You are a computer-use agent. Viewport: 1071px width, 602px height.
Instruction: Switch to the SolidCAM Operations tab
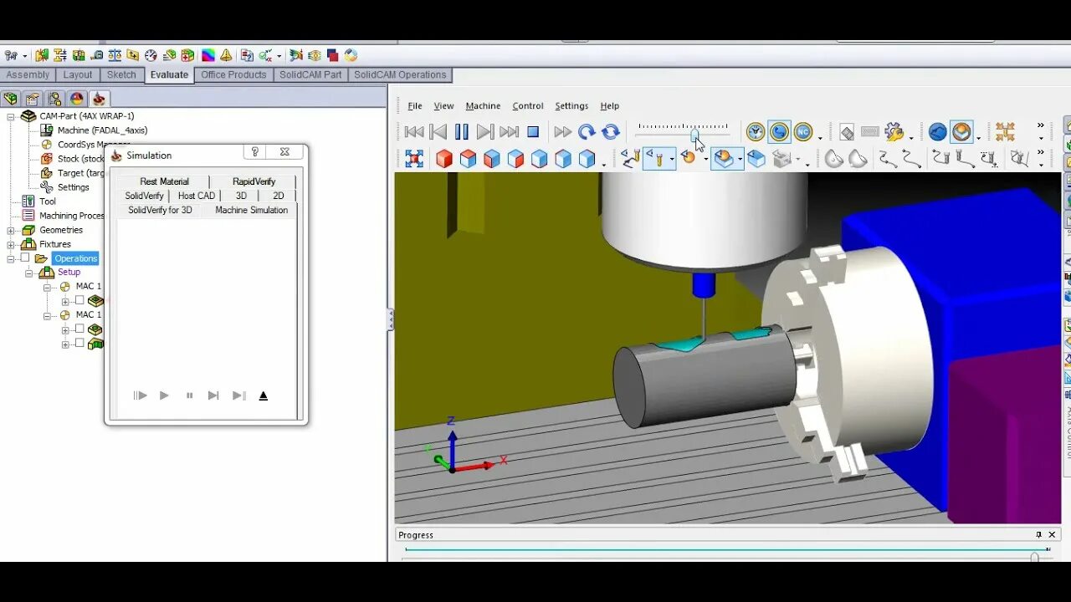coord(400,74)
